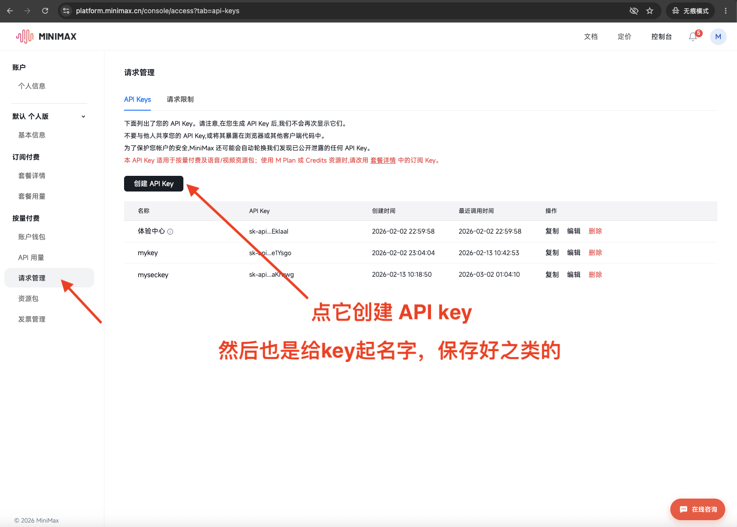
Task: Open 在线咨询 chat button
Action: [x=698, y=509]
